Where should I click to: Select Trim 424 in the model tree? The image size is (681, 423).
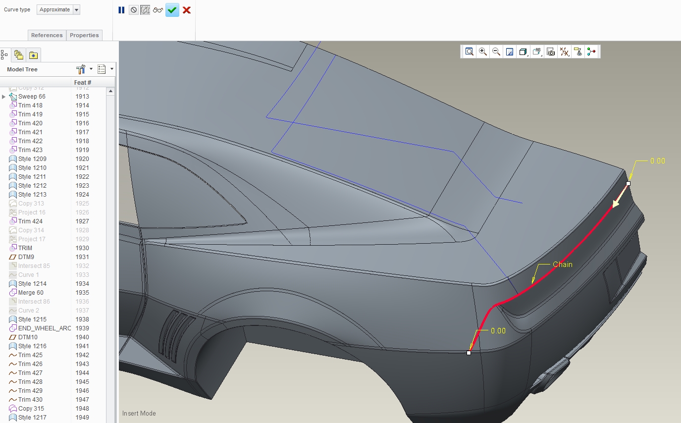pyautogui.click(x=30, y=221)
